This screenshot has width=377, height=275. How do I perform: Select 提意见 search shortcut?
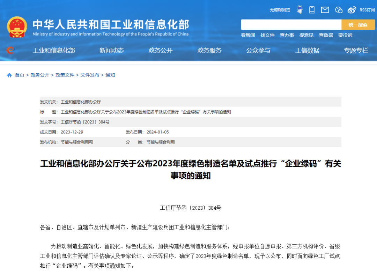pos(306,35)
